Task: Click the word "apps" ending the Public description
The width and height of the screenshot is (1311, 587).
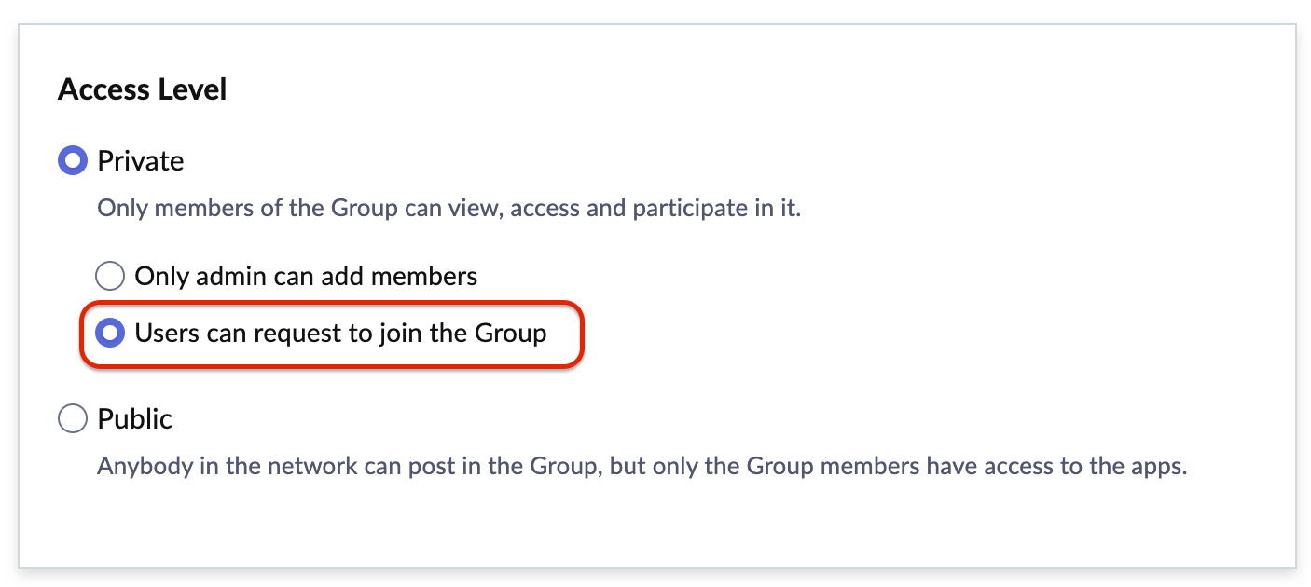Action: tap(1161, 466)
